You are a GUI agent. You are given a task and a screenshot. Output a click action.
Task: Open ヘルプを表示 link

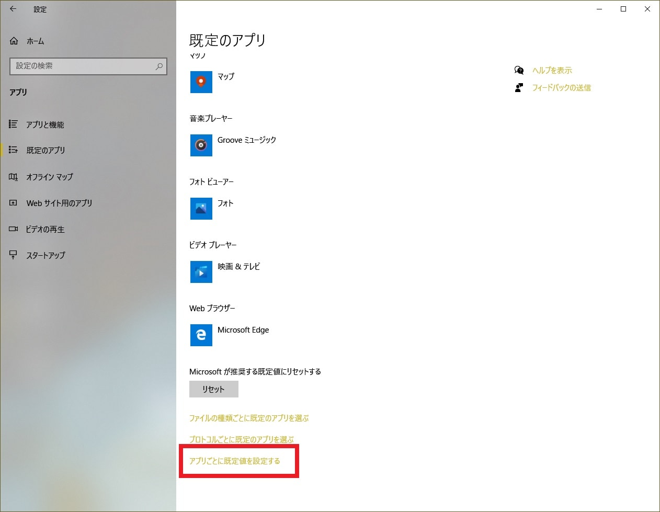[552, 70]
